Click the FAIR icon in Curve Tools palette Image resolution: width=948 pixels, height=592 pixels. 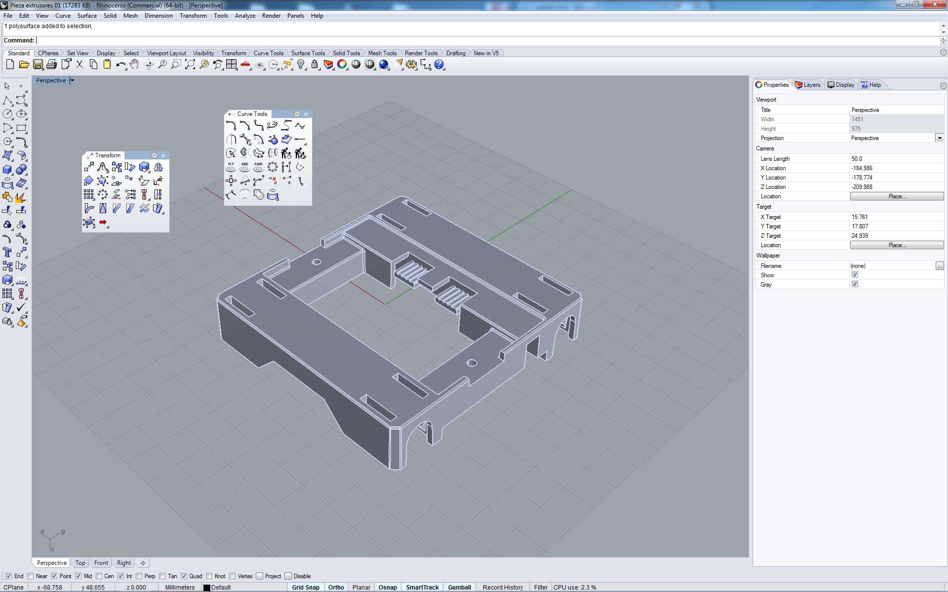pos(259,167)
